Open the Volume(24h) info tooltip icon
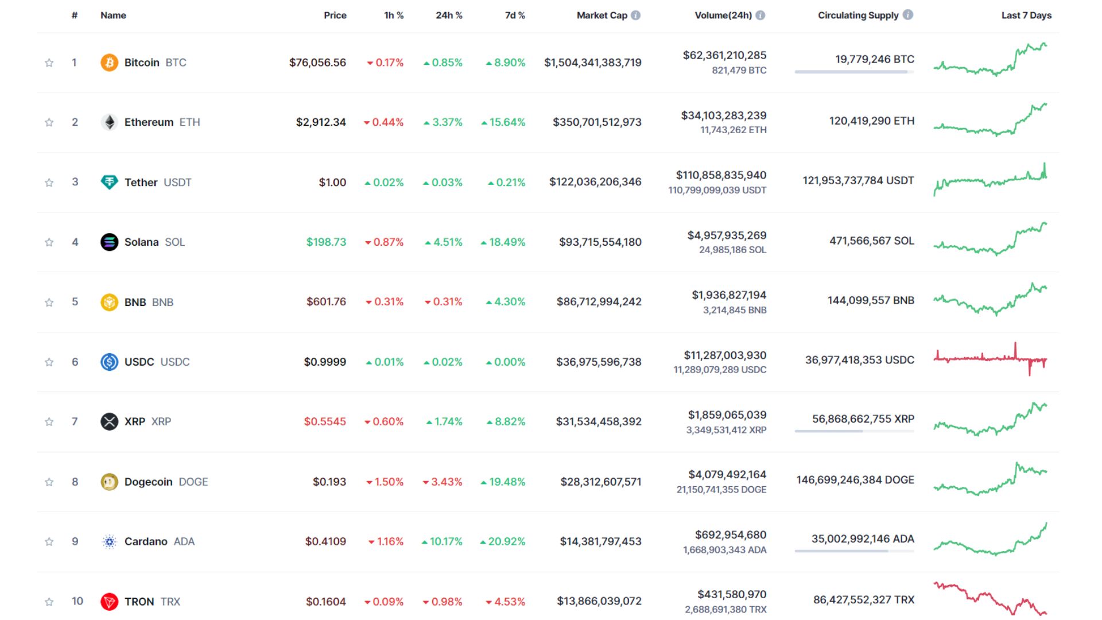This screenshot has width=1102, height=620. pos(760,15)
